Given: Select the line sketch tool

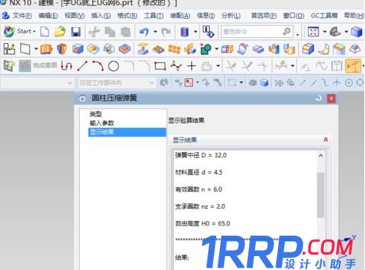Looking at the screenshot, I should (x=82, y=66).
